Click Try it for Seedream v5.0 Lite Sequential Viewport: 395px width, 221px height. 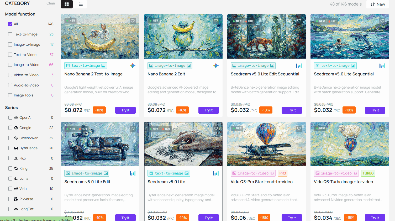click(375, 110)
